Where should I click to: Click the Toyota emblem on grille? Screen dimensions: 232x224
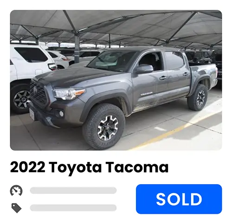[35, 90]
